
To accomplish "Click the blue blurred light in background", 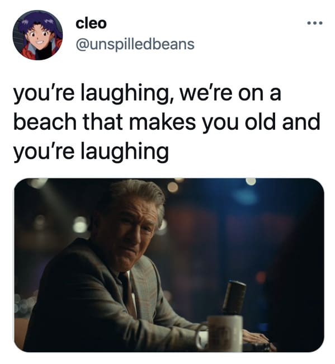I will click(246, 196).
